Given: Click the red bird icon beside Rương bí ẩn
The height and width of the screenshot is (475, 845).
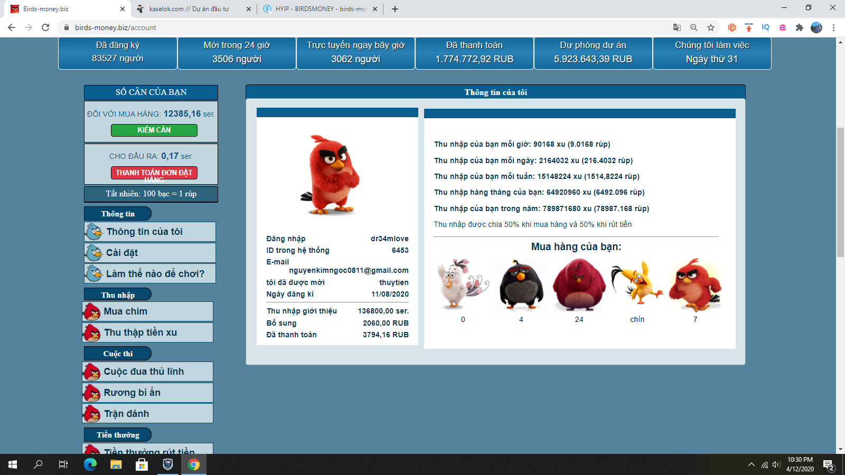Looking at the screenshot, I should (92, 393).
